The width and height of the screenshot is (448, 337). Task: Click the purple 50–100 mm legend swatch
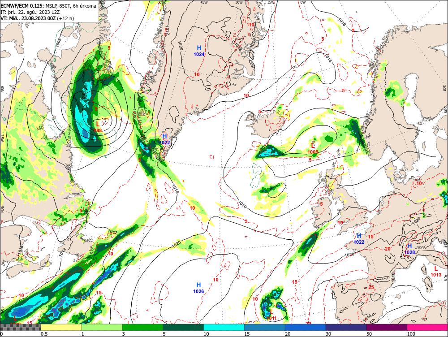pos(387,327)
